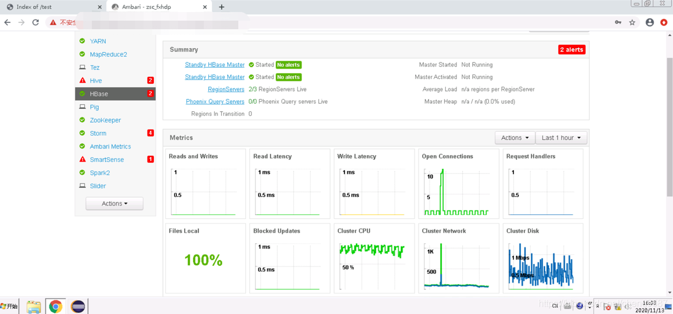The width and height of the screenshot is (673, 314).
Task: Open the Pig service
Action: [x=94, y=107]
